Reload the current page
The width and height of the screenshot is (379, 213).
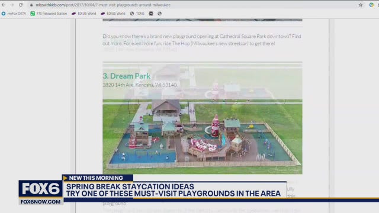point(21,5)
